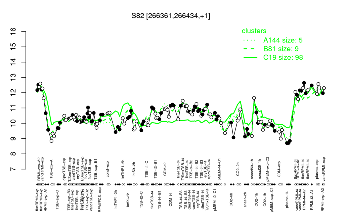Click y-axis tick label "14"
This screenshot has height=215, width=344.
(13, 62)
